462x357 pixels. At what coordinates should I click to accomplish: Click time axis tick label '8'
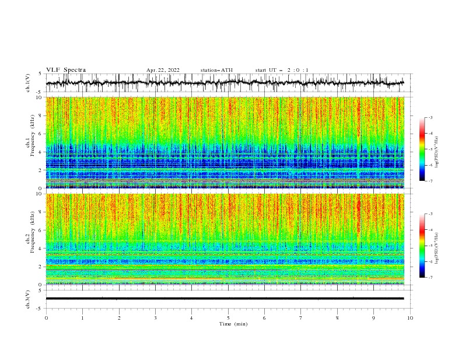(x=337, y=318)
